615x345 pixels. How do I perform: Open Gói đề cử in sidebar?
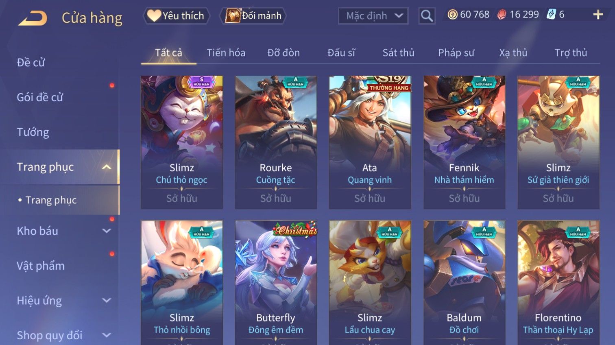pyautogui.click(x=40, y=97)
